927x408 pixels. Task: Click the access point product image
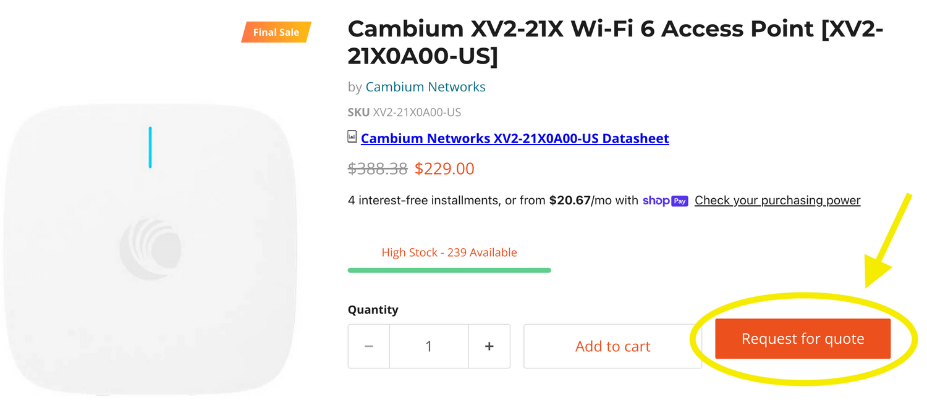point(150,247)
